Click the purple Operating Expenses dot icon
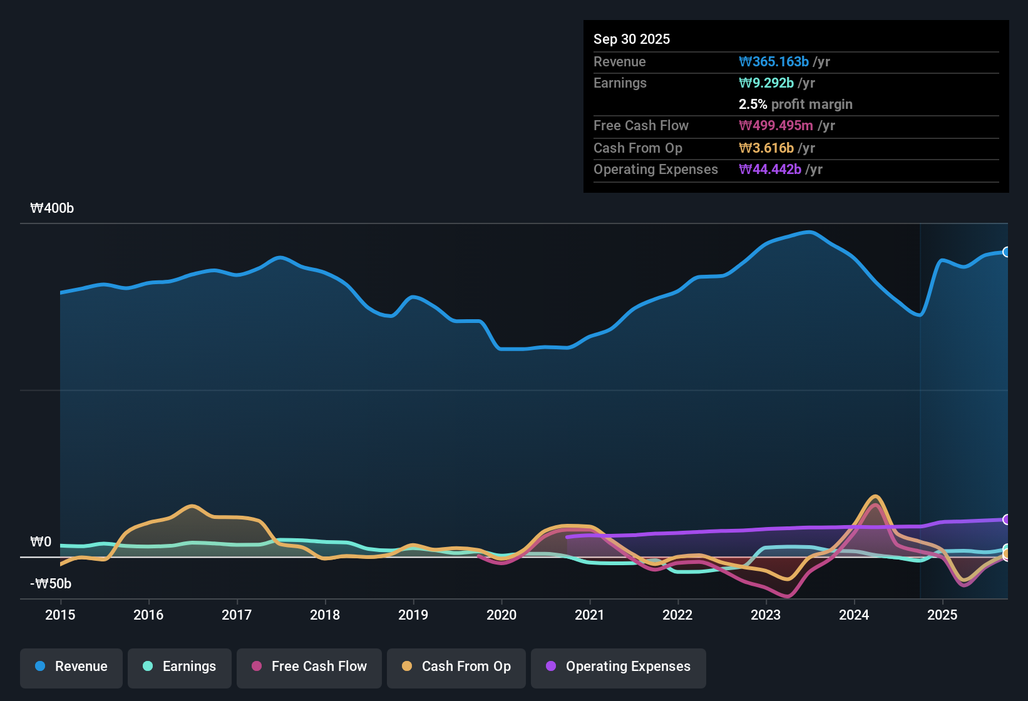Screen dimensions: 1028x701 click(550, 667)
